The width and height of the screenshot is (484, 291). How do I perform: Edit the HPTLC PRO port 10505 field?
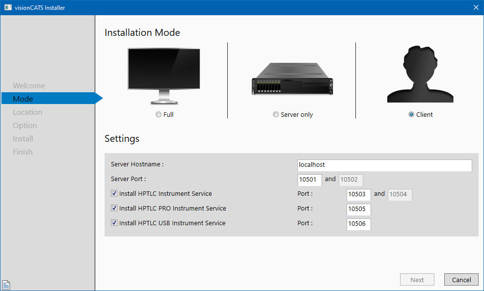point(358,210)
